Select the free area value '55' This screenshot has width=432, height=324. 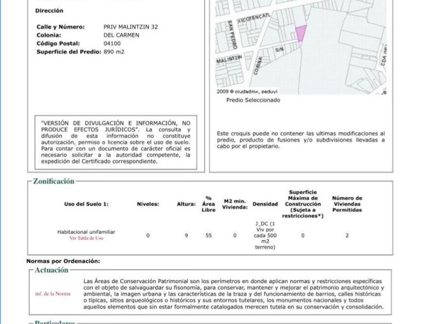tap(209, 236)
